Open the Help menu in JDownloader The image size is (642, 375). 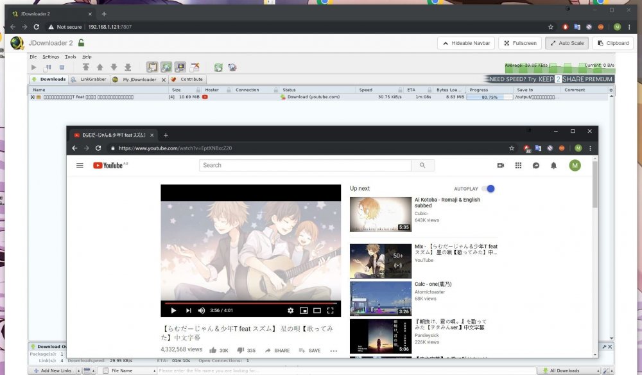(87, 57)
